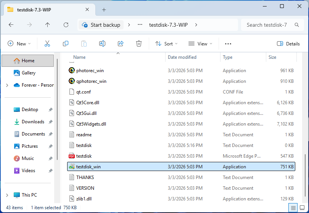This screenshot has width=309, height=213.
Task: Click chevron after testdisk-7.3-WIP breadcrumb
Action: [196, 25]
